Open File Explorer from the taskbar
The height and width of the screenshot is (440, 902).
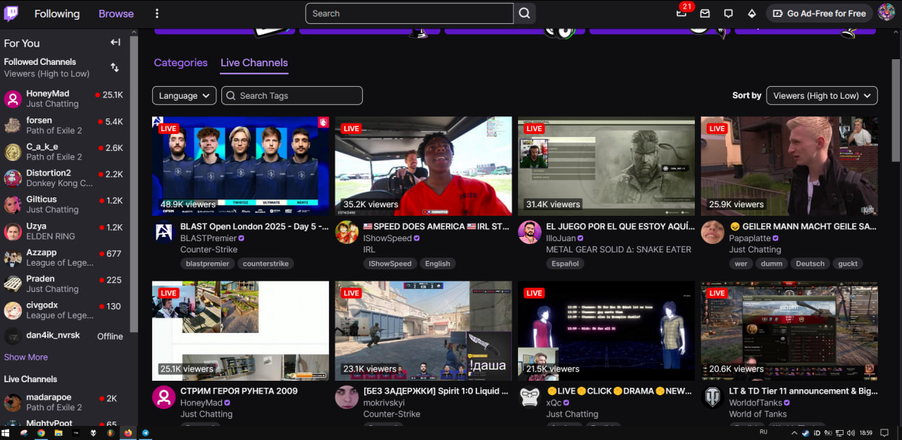58,433
